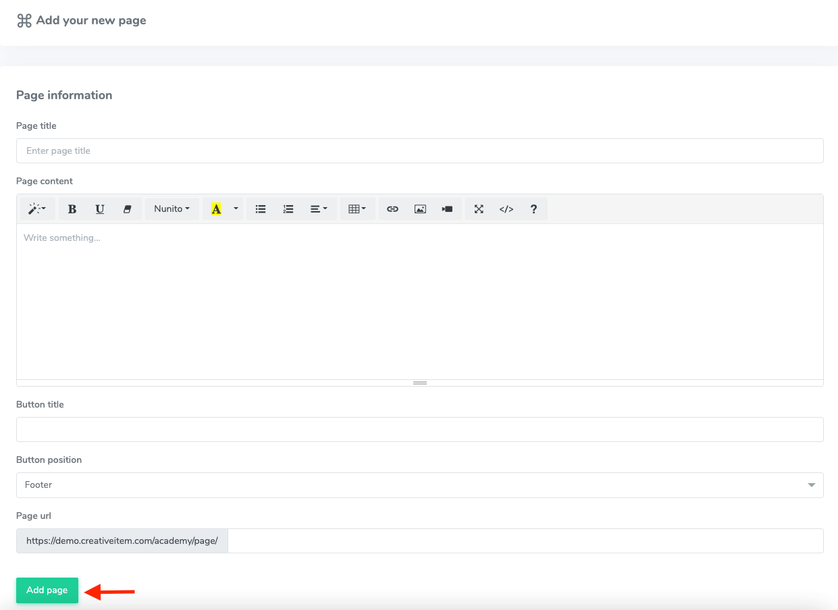Toggle fullscreen mode for the editor

pyautogui.click(x=479, y=209)
